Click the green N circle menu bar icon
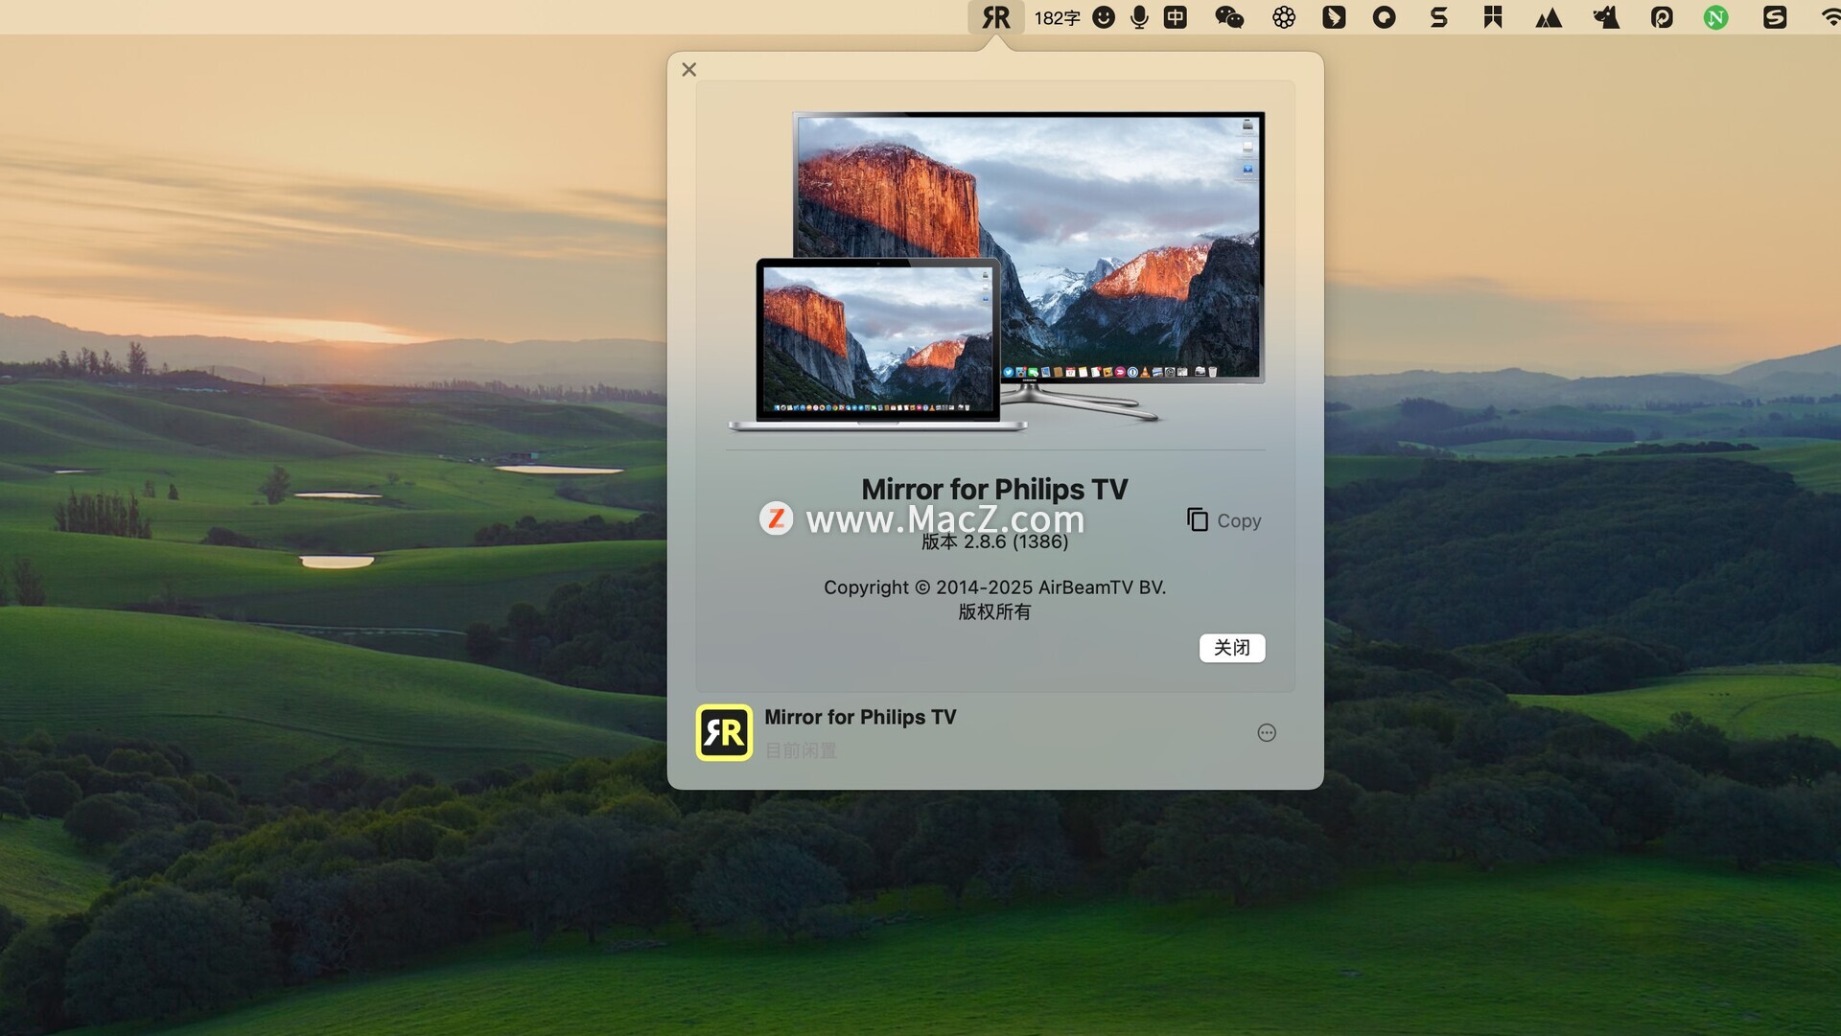 [x=1716, y=17]
